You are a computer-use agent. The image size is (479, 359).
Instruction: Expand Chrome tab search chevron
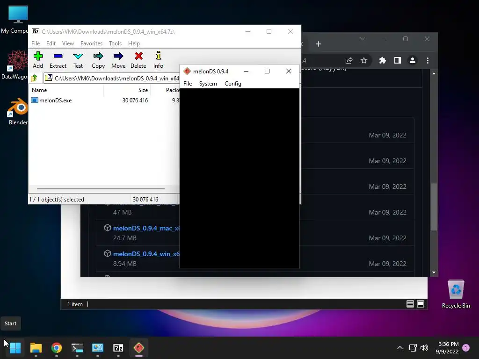point(363,39)
